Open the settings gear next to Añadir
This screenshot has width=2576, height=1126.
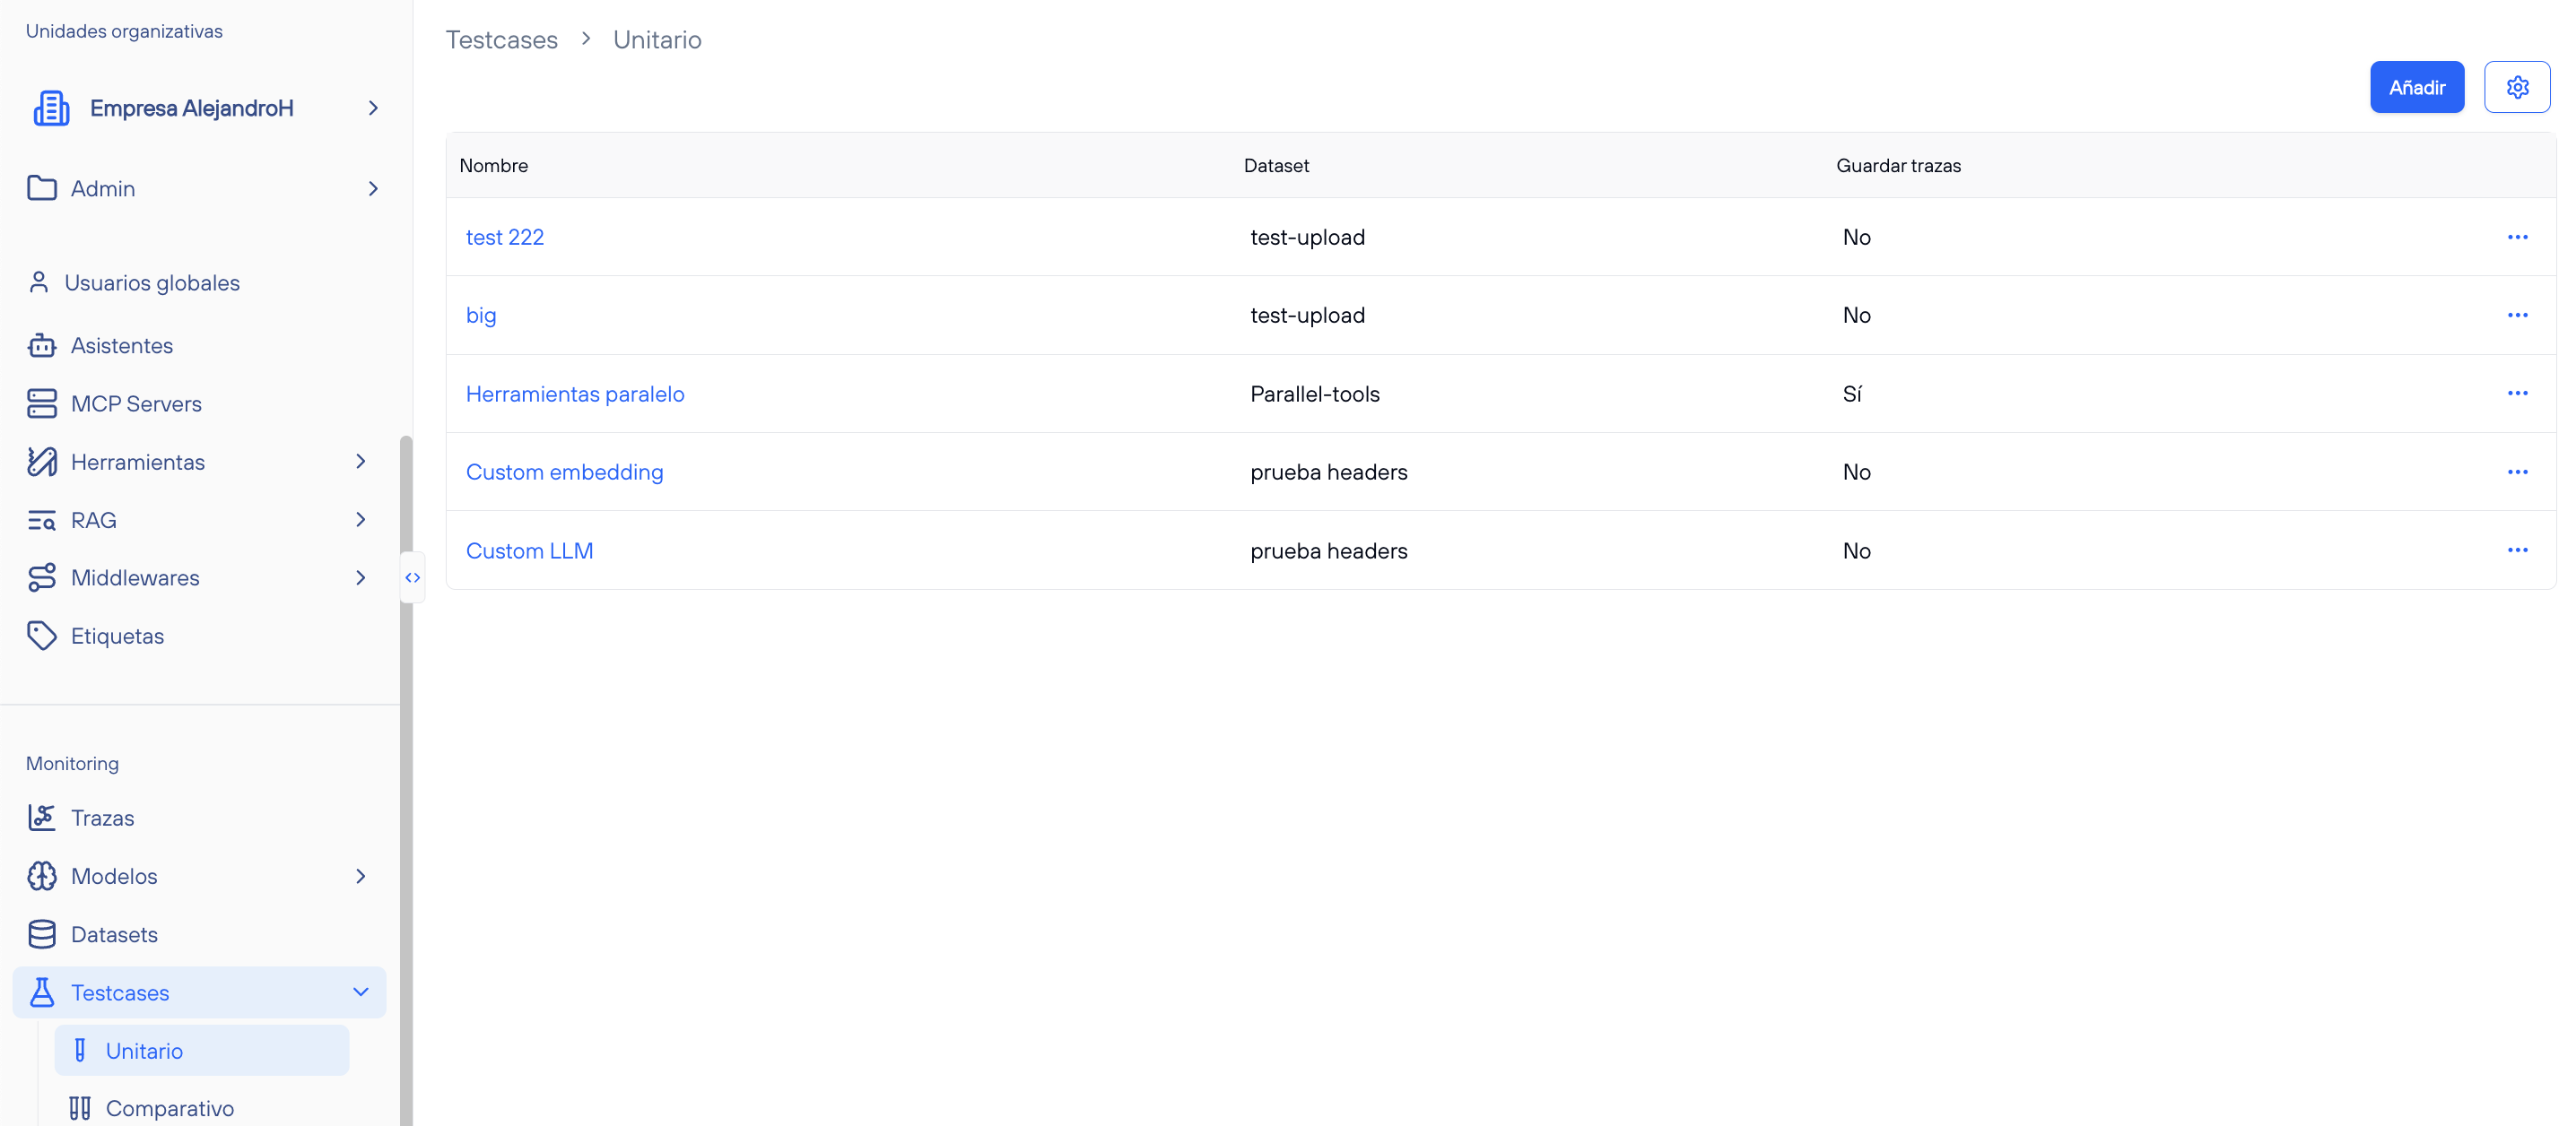click(x=2518, y=86)
